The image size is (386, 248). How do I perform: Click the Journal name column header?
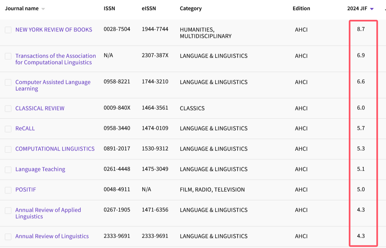[22, 8]
